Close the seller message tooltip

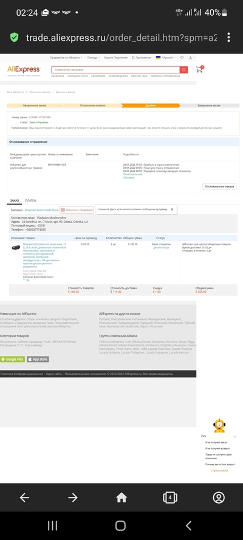172,209
